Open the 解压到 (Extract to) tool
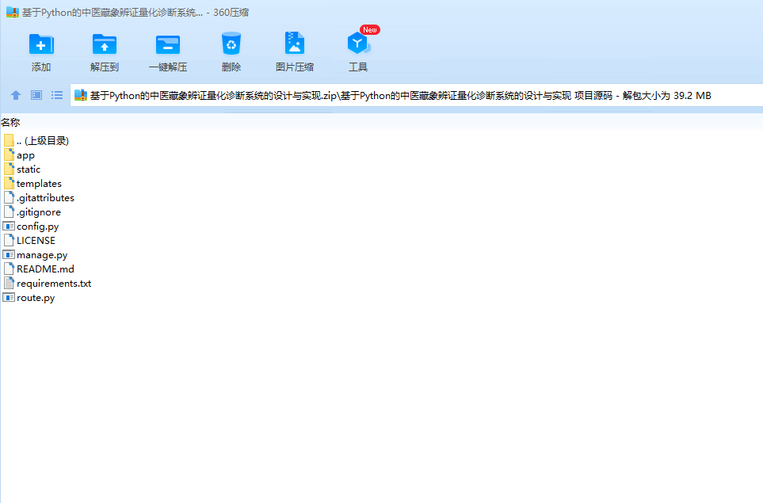The image size is (763, 503). point(105,44)
